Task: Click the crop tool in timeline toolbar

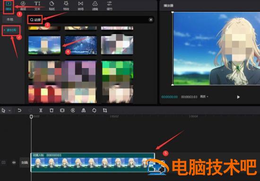Action: pos(105,111)
